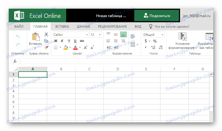Screen dimensions: 222x131
Task: Click the Новая таблица file name
Action: tap(111, 16)
